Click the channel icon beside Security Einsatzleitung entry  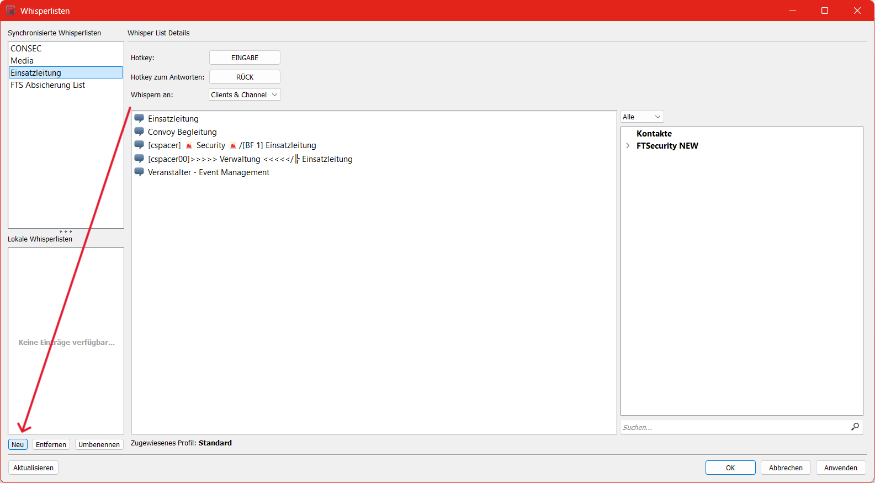[139, 145]
